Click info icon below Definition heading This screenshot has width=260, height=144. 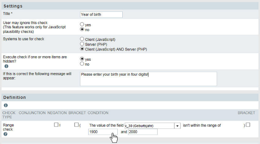[6, 105]
